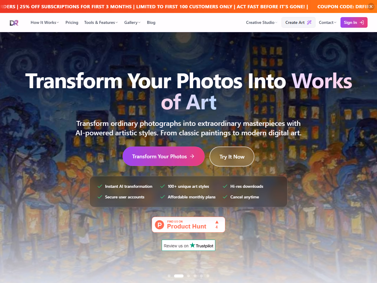Go to the Blog menu item
The height and width of the screenshot is (283, 377).
(x=151, y=22)
